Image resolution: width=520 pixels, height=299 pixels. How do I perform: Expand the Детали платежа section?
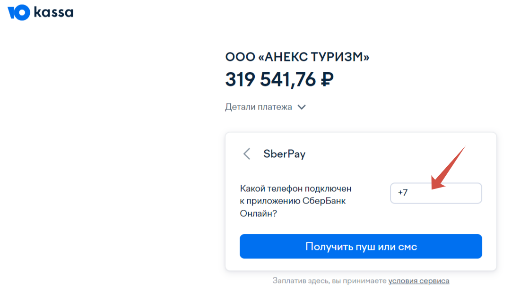259,107
